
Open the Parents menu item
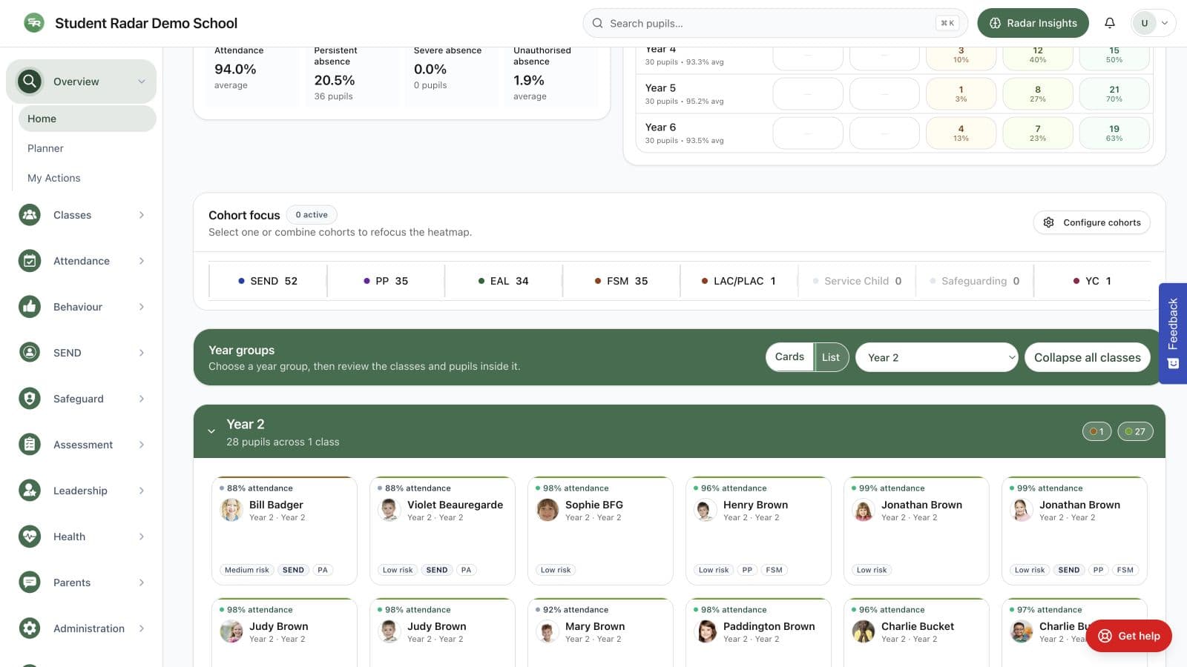(x=82, y=583)
